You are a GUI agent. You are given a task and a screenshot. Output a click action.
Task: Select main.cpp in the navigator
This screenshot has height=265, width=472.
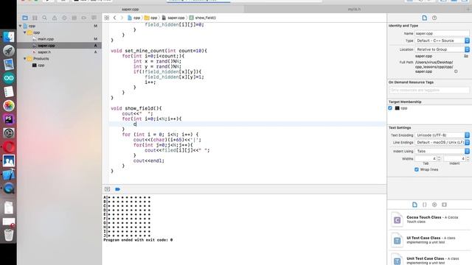(46, 39)
